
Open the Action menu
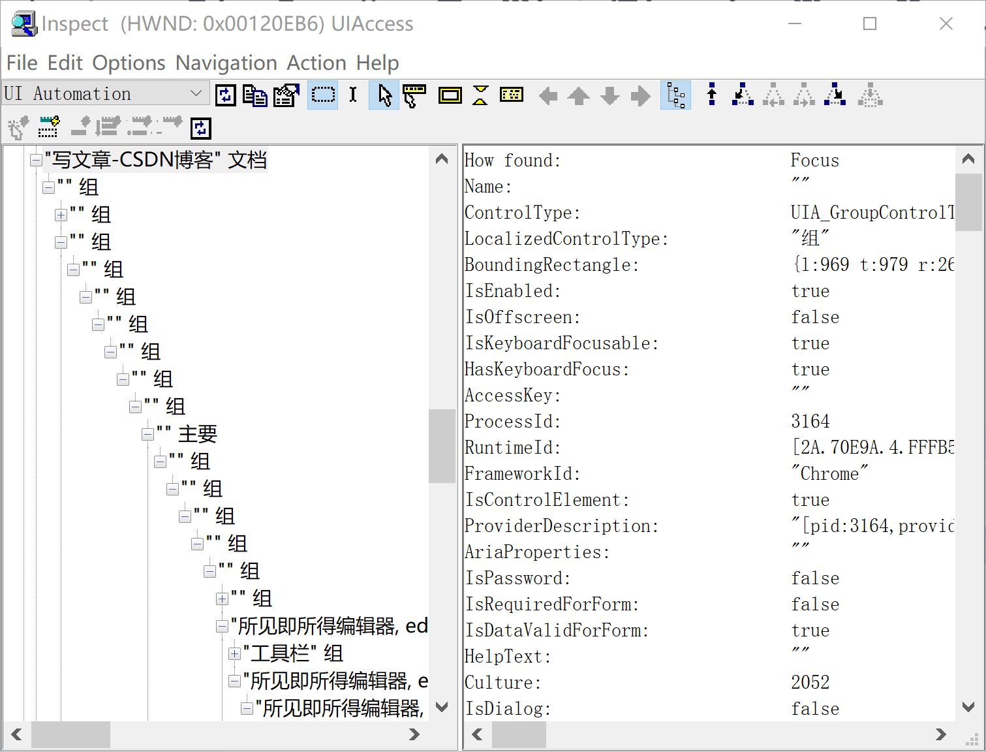point(316,63)
